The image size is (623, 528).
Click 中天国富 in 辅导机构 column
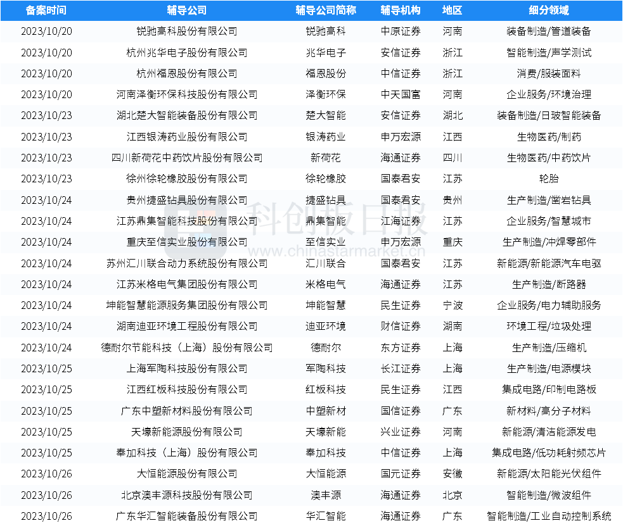pos(401,94)
